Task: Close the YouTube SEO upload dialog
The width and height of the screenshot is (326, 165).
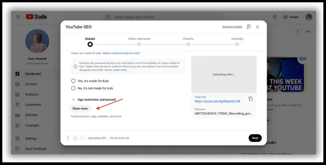Action: point(258,27)
